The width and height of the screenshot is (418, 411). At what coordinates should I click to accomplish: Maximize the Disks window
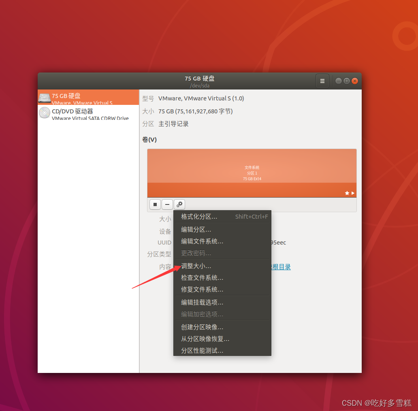(x=346, y=81)
